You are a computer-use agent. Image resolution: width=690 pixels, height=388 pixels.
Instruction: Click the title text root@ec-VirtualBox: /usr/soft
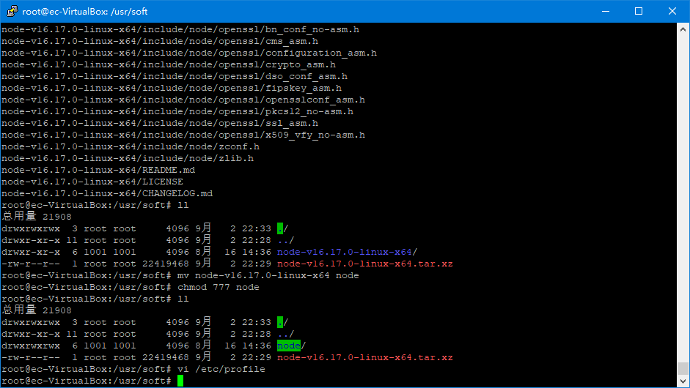point(85,12)
